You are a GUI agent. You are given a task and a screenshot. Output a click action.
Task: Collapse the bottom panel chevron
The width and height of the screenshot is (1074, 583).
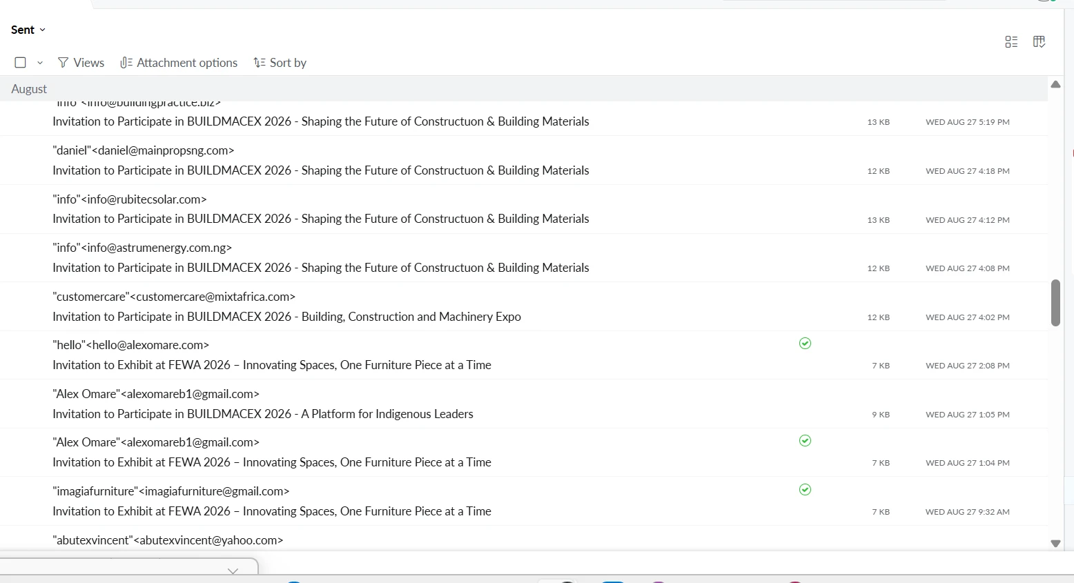pos(233,571)
